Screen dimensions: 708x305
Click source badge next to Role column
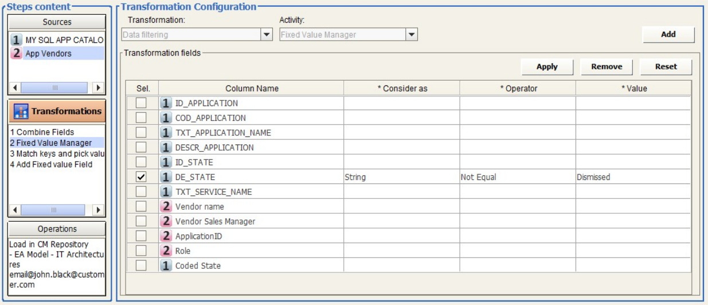(166, 251)
